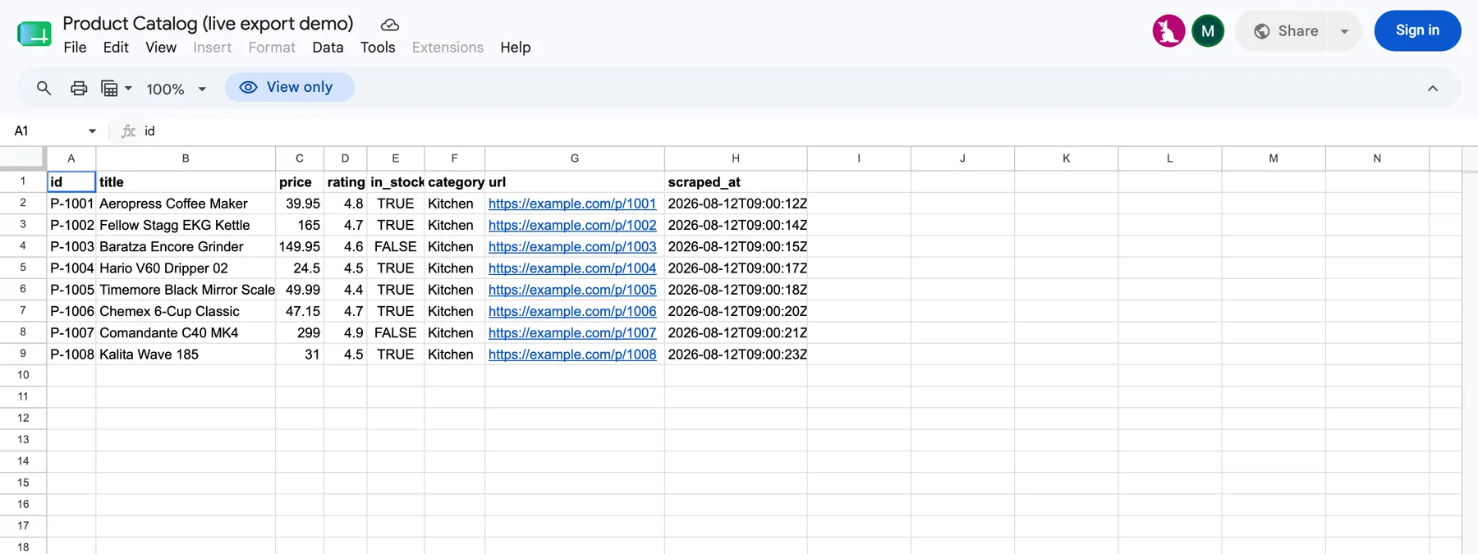Select header cell category
1478x554 pixels.
pyautogui.click(x=455, y=182)
